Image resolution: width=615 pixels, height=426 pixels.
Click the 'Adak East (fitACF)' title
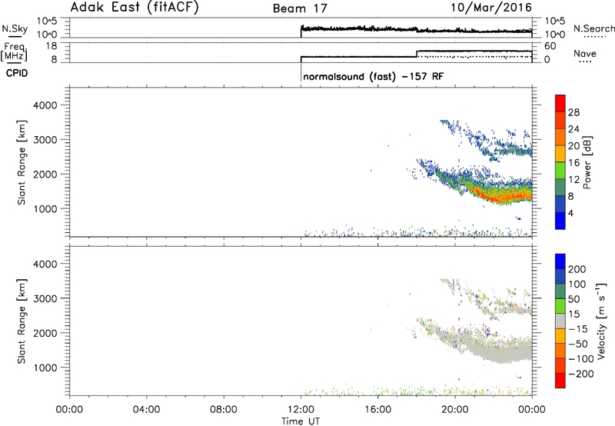pos(135,8)
